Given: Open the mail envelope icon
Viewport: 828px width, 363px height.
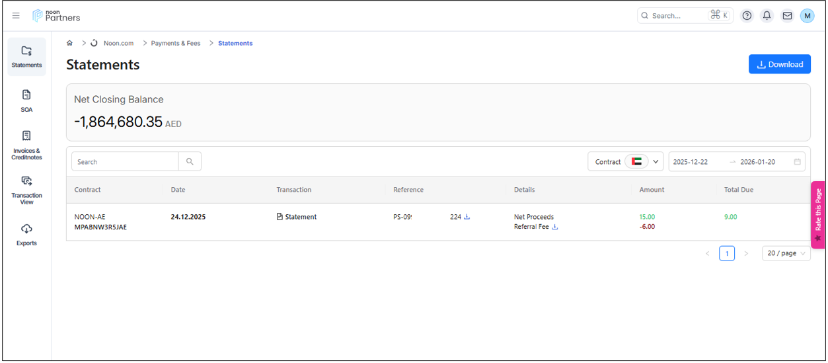Looking at the screenshot, I should pyautogui.click(x=787, y=16).
